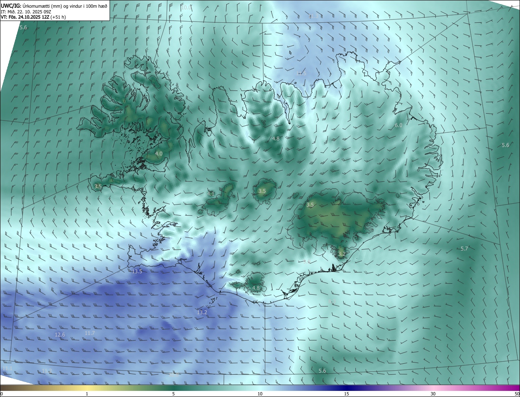
Task: Click the 4.8 label on Mýrdalsjökull glacier
Action: tap(256, 288)
